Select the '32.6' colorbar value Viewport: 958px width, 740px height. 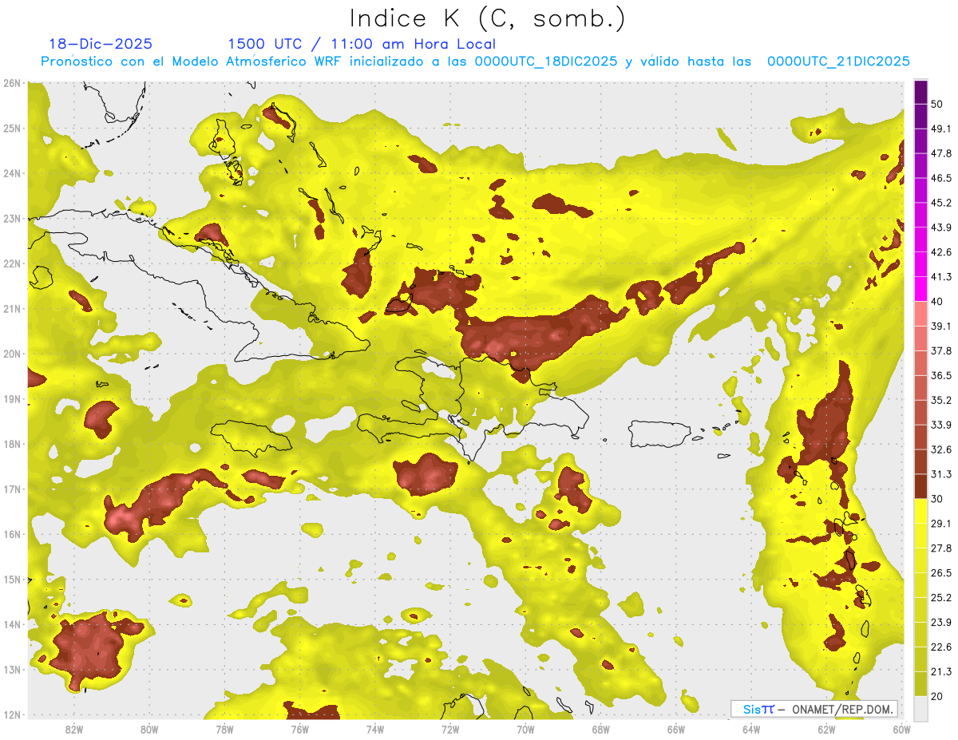tap(941, 449)
